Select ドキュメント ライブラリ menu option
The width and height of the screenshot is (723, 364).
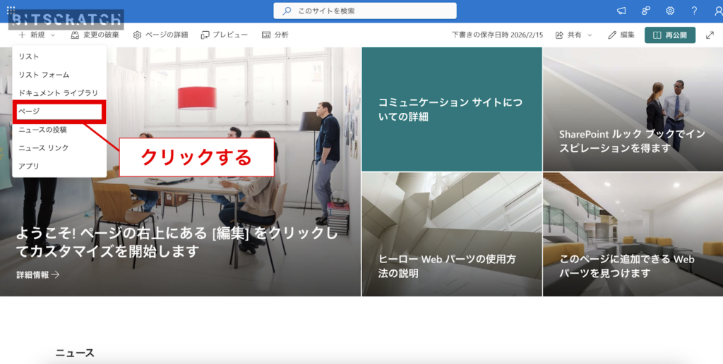pos(58,93)
